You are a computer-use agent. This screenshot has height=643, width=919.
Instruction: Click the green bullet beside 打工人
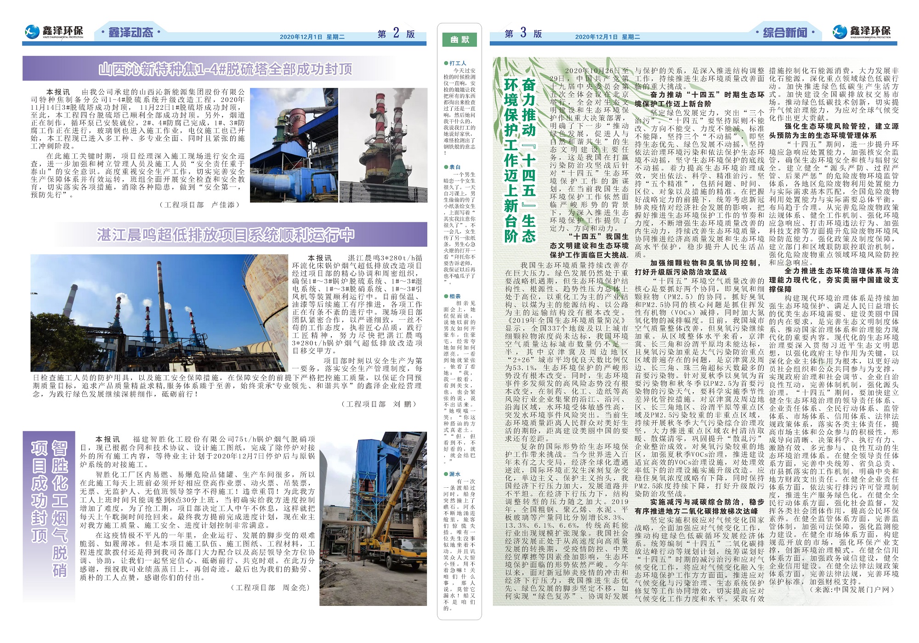point(446,63)
